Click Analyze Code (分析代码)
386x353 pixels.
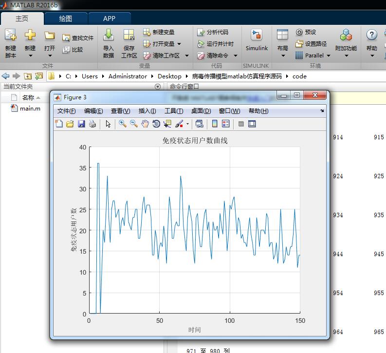213,32
